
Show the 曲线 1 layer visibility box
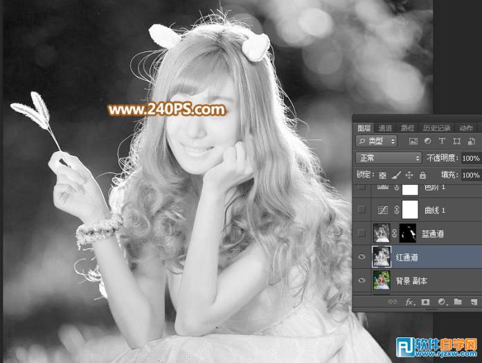tap(362, 210)
